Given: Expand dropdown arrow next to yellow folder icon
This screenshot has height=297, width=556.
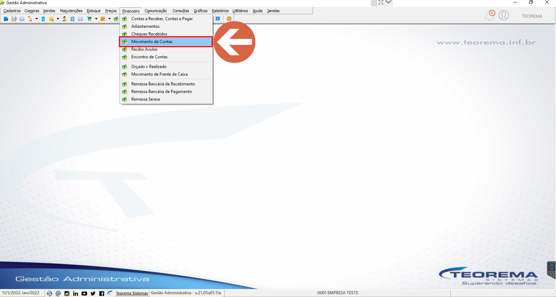Looking at the screenshot, I should pyautogui.click(x=58, y=19).
